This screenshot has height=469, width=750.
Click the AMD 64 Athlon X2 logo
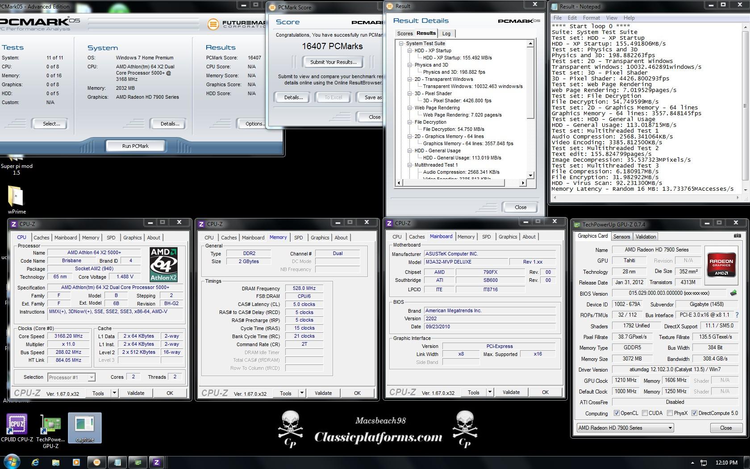click(163, 264)
